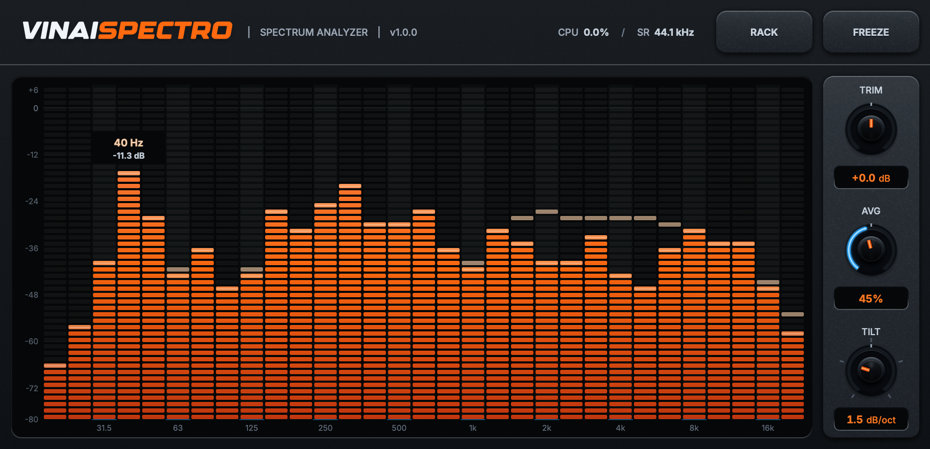Click the 1k frequency axis label

click(x=473, y=428)
